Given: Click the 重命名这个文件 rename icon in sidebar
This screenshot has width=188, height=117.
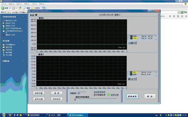Looking at the screenshot, I should coord(3,21).
